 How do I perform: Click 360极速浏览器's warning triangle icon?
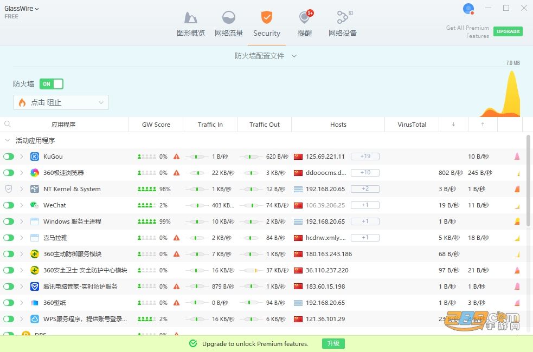(176, 173)
